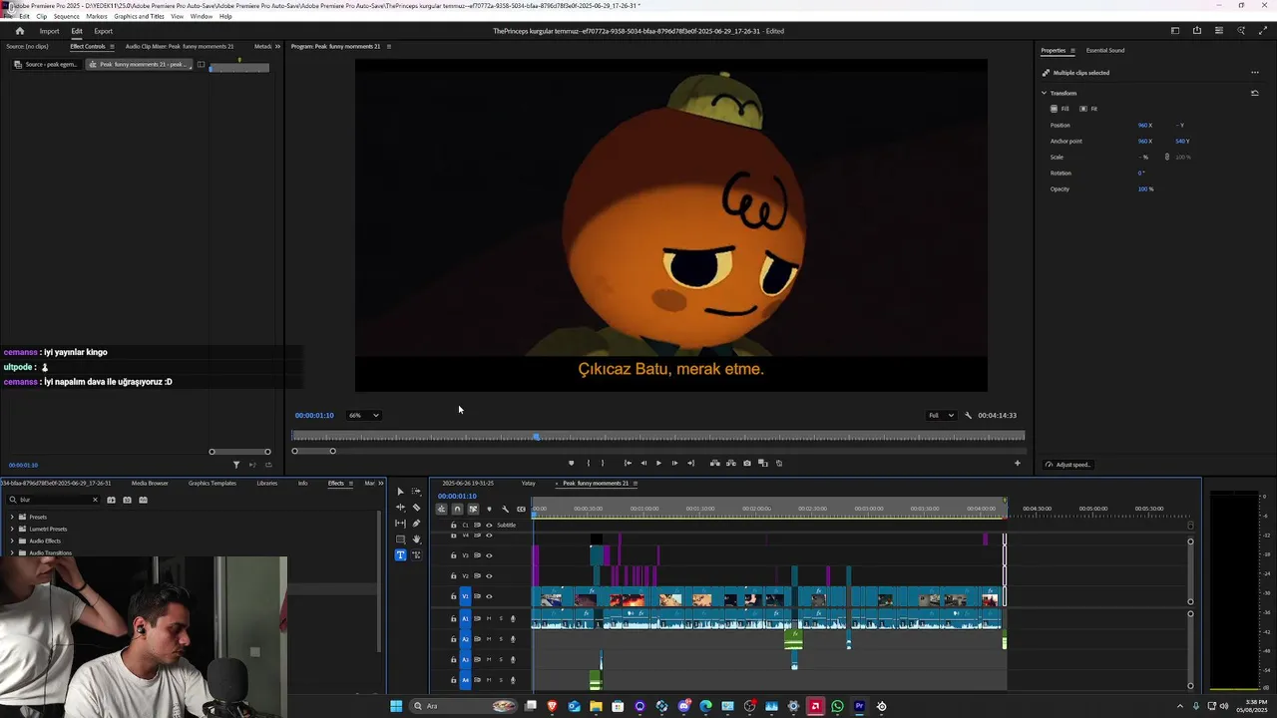Open the zoom level 66% dropdown
1277x718 pixels.
363,415
